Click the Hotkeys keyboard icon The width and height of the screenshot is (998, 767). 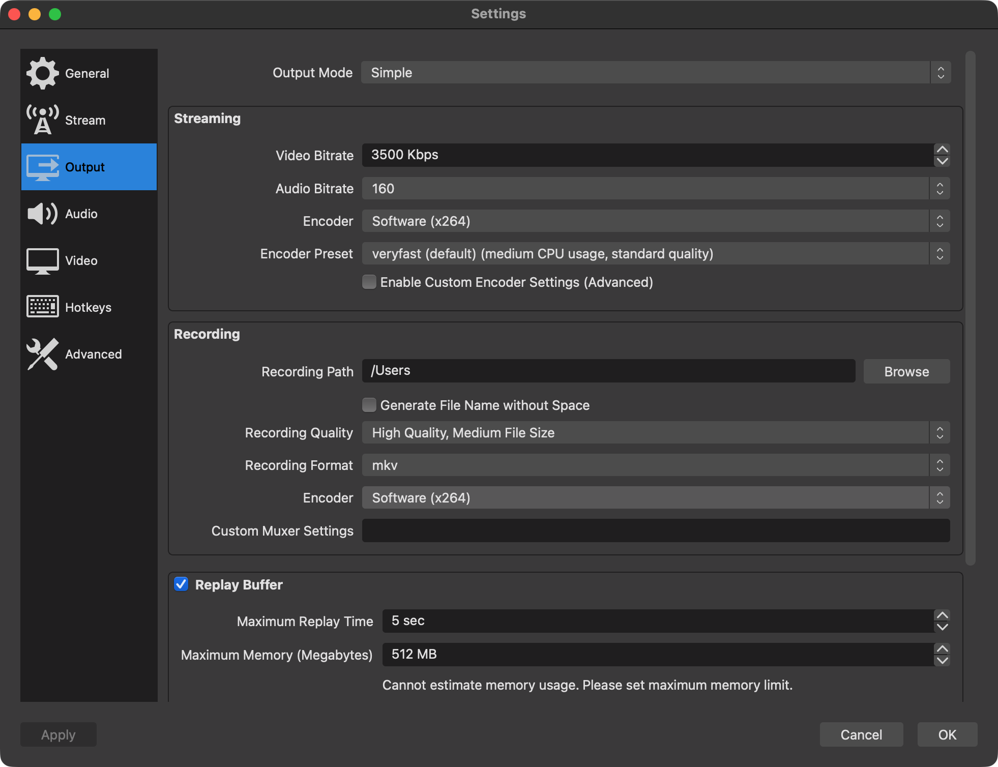coord(42,307)
